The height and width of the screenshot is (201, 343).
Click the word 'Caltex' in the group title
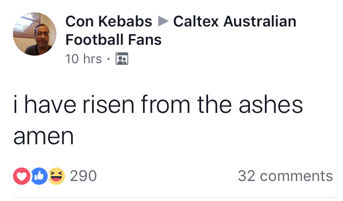click(196, 22)
